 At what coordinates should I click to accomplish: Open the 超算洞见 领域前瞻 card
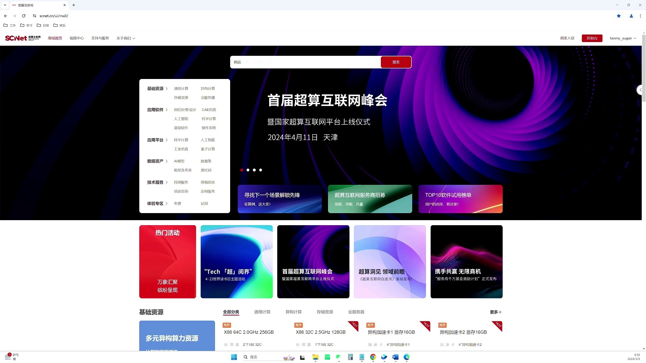pyautogui.click(x=390, y=262)
